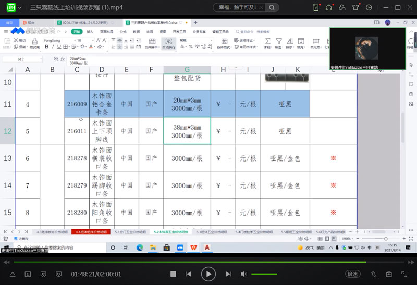Viewport: 417px width, 285px height.
Task: Skip to the next video
Action: click(x=228, y=274)
